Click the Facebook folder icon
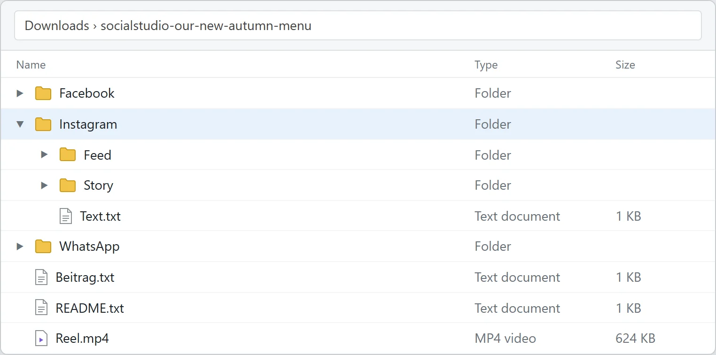Viewport: 716px width, 355px height. pyautogui.click(x=43, y=93)
